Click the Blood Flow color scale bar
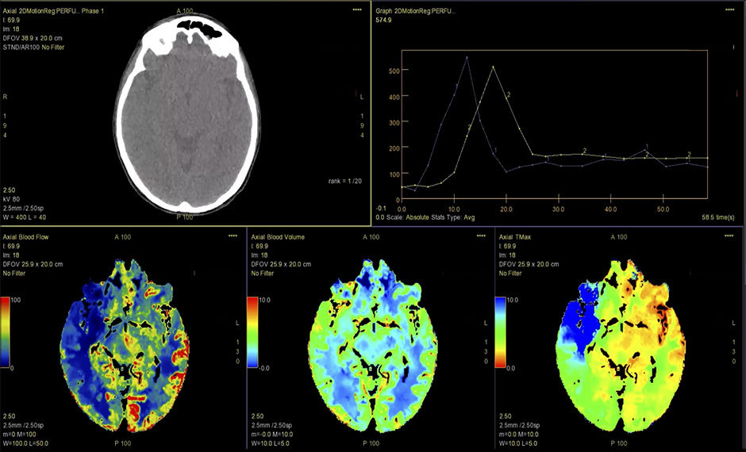Viewport: 746px width, 452px height. coord(6,334)
